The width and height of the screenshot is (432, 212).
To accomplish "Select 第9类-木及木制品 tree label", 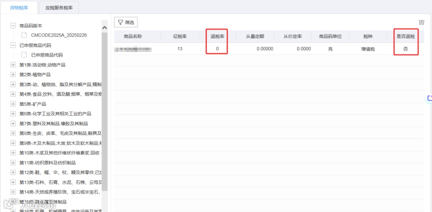I will click(x=60, y=143).
